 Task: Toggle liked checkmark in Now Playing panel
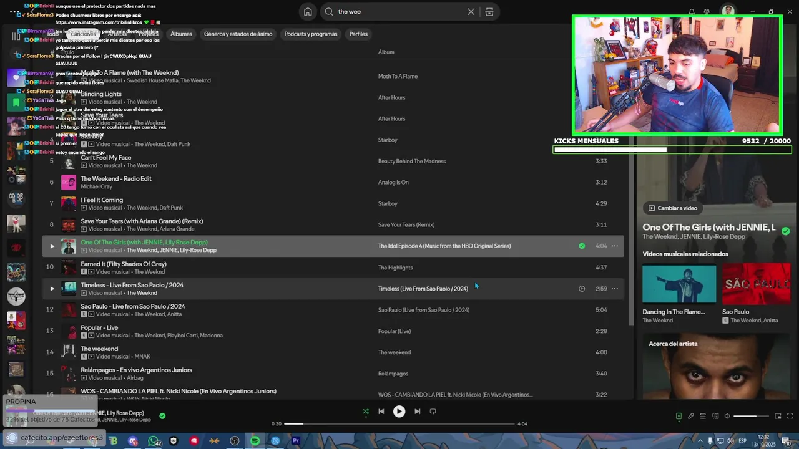coord(786,231)
